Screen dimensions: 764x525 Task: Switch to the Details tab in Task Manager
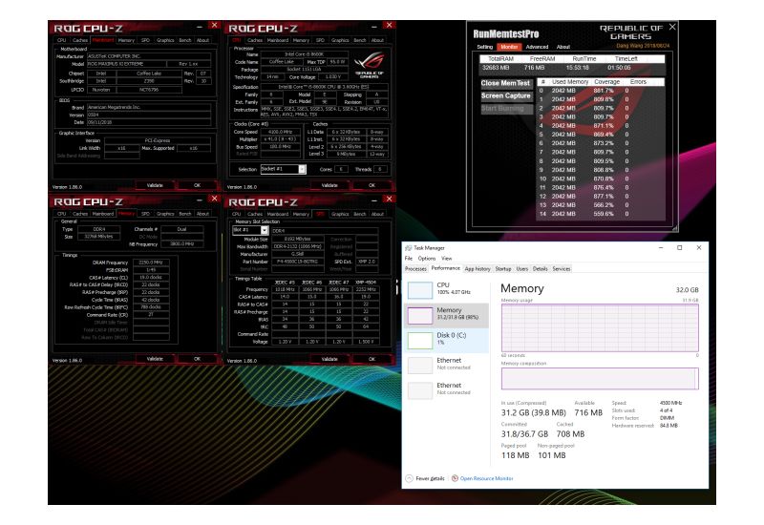pyautogui.click(x=540, y=269)
